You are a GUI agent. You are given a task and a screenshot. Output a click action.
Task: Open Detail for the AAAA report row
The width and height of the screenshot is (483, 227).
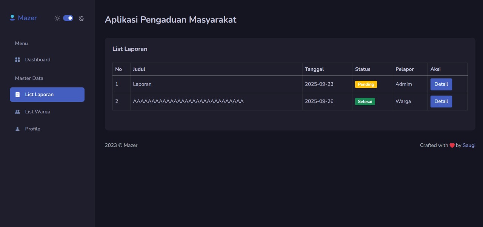pos(441,101)
